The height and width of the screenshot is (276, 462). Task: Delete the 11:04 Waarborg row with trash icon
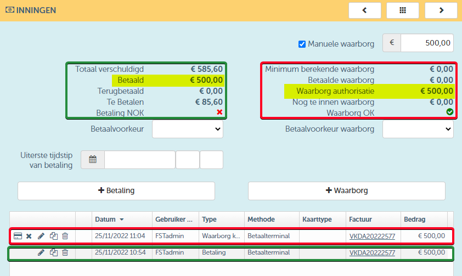pos(65,236)
